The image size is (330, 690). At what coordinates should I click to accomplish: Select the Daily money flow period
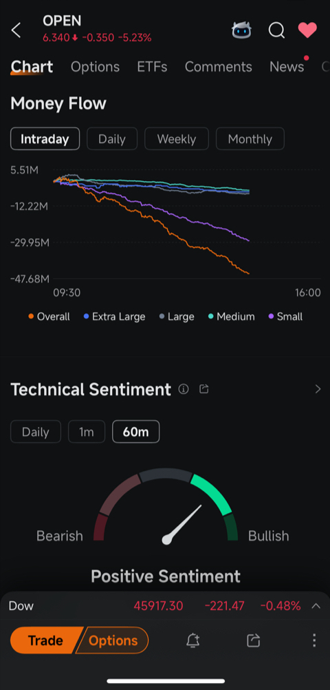112,139
